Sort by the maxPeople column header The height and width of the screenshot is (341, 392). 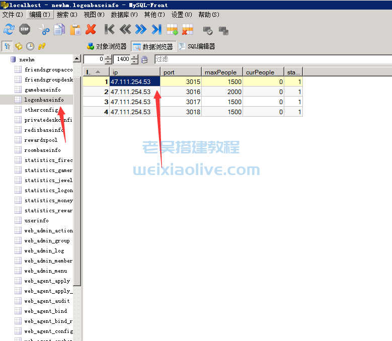[x=222, y=72]
